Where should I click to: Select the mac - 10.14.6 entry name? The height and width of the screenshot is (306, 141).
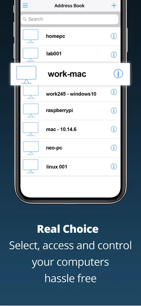(61, 129)
